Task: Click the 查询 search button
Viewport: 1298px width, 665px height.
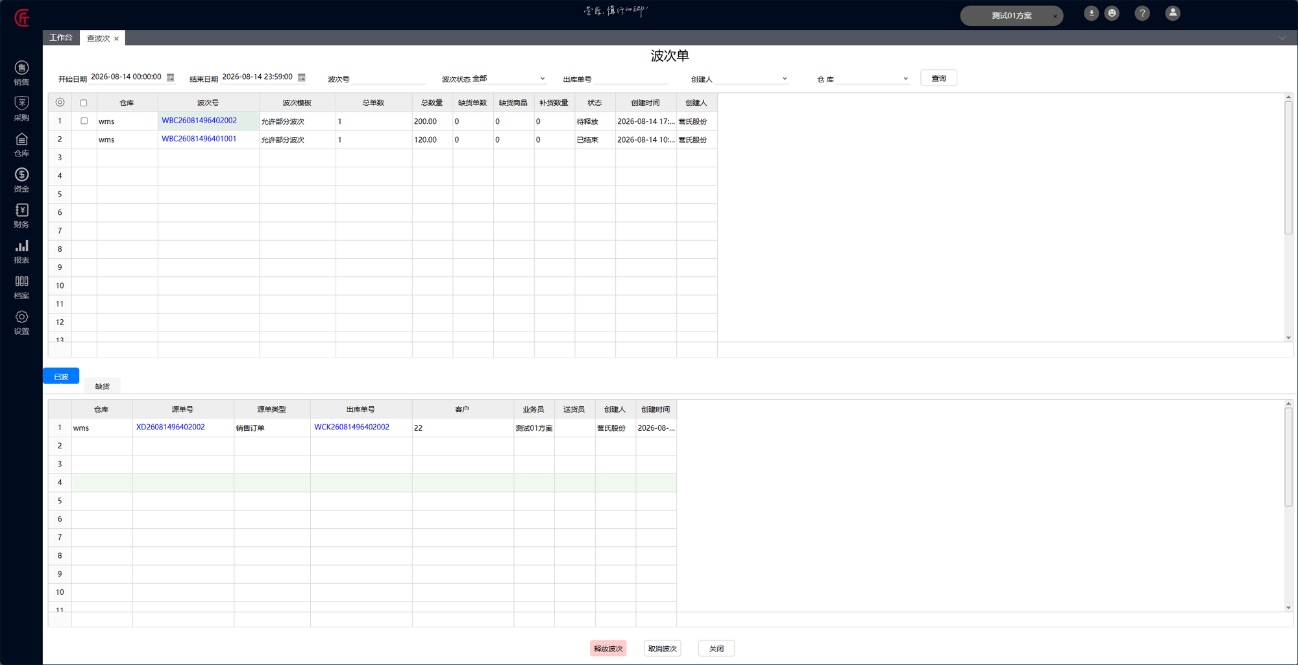Action: coord(938,79)
